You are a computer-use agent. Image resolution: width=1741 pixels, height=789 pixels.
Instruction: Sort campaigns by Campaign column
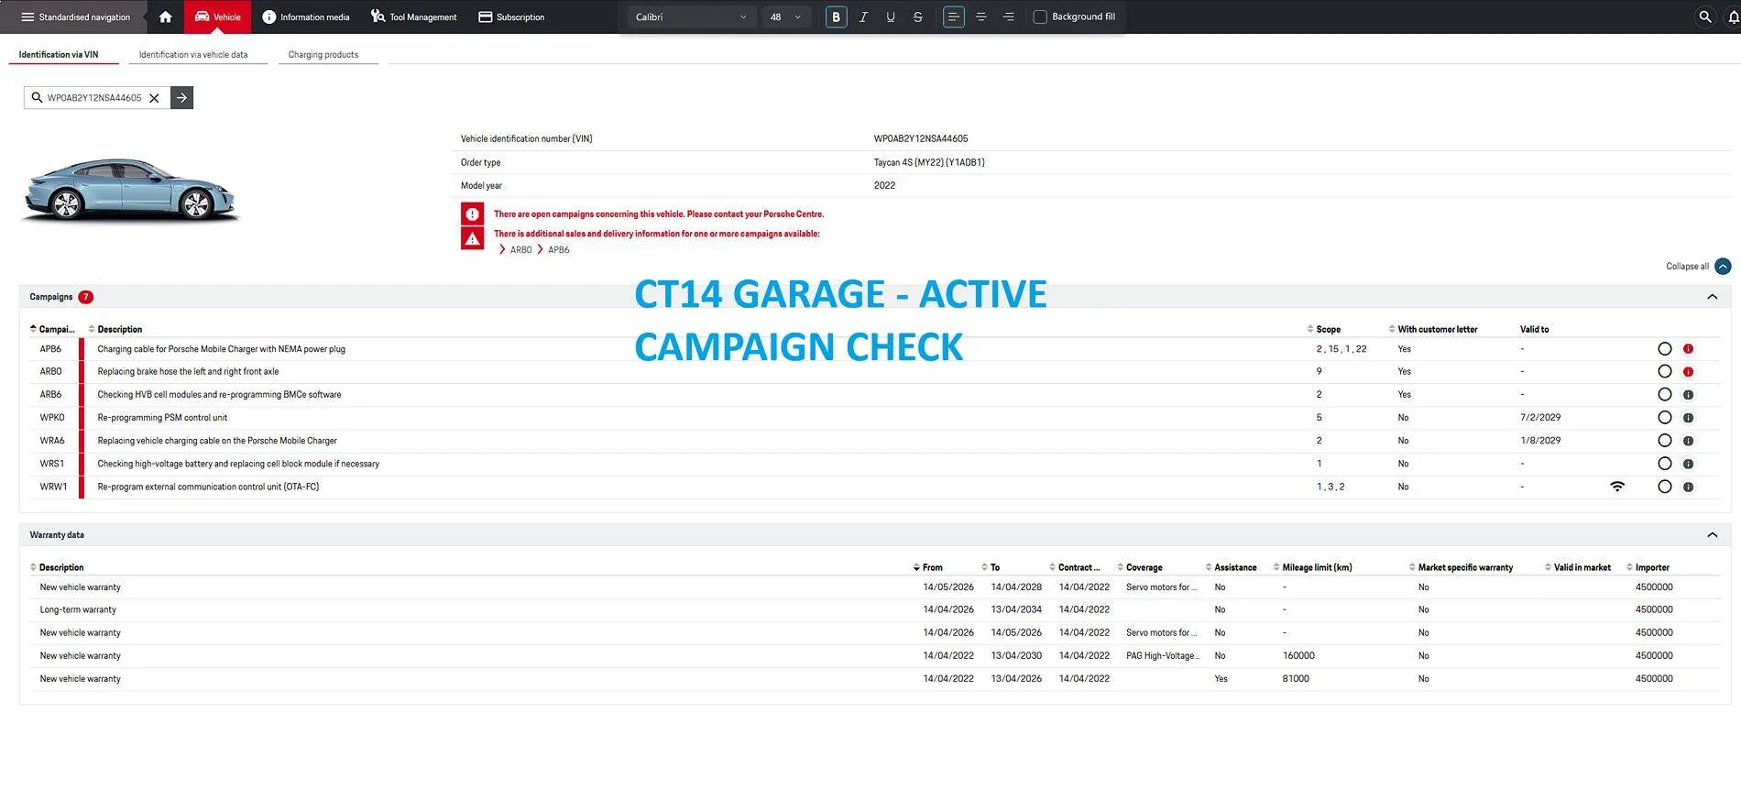click(52, 329)
